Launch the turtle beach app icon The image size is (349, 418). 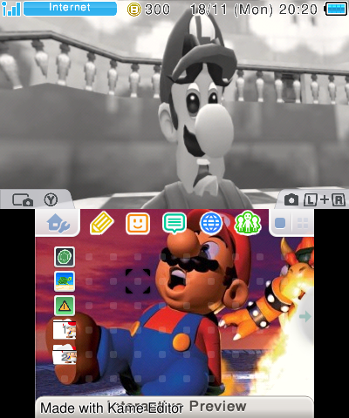[x=65, y=281]
